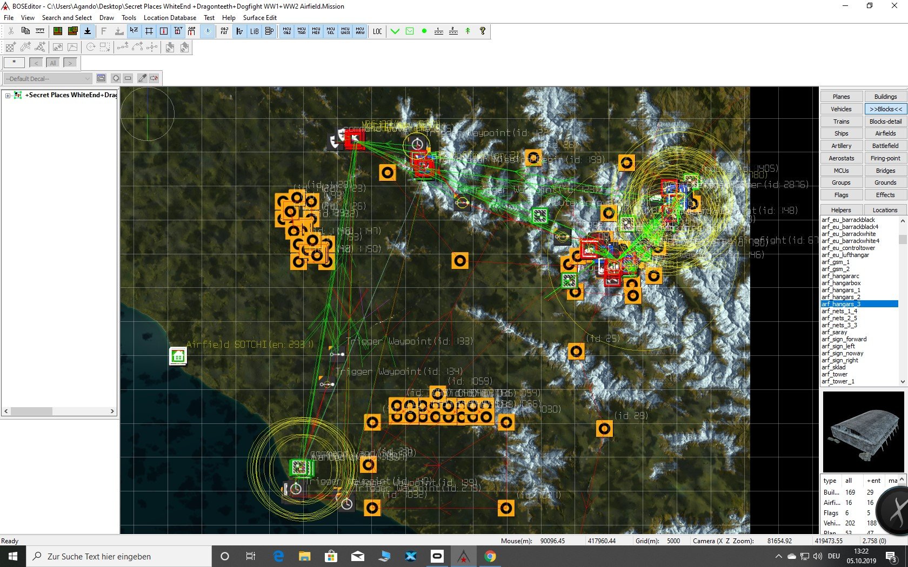Open the Default Decal dropdown
The width and height of the screenshot is (908, 567).
point(48,79)
